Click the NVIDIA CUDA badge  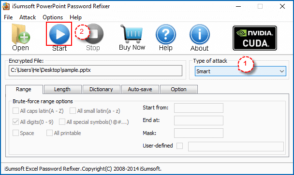tap(255, 38)
